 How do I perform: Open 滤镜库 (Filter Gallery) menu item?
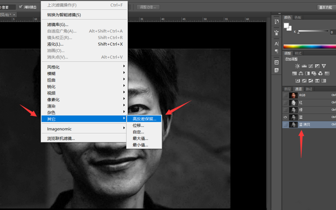click(x=58, y=24)
